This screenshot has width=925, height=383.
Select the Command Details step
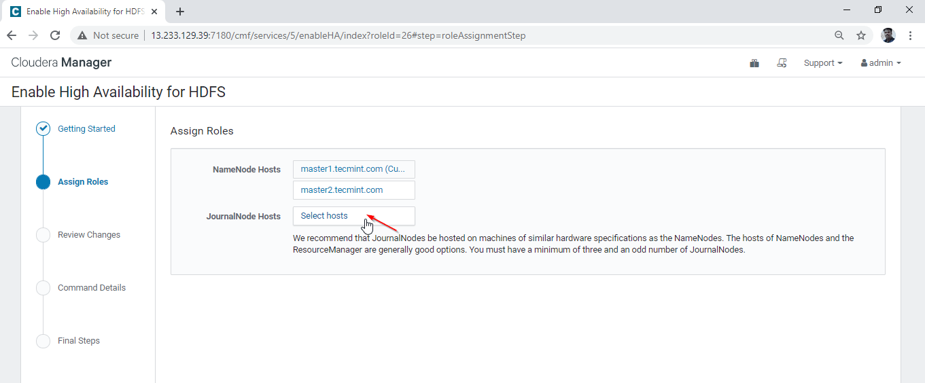coord(92,287)
